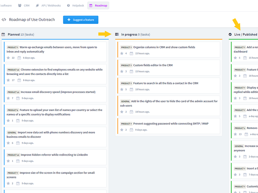Open Chrome extension to find employees emails card
The height and width of the screenshot is (193, 258).
(55, 74)
